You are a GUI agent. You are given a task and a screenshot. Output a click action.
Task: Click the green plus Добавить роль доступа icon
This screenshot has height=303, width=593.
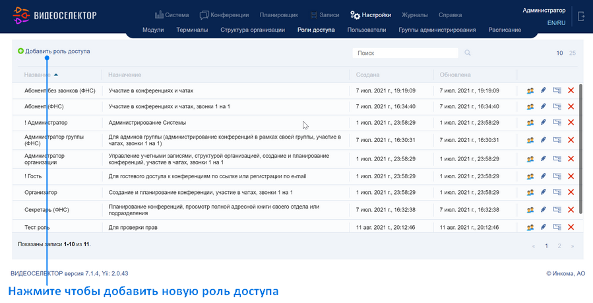[21, 51]
